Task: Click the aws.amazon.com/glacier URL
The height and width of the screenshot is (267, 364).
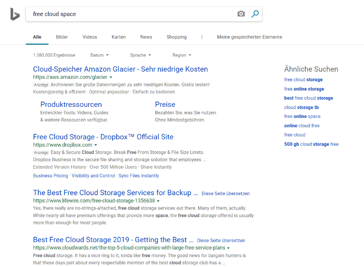Action: click(70, 77)
